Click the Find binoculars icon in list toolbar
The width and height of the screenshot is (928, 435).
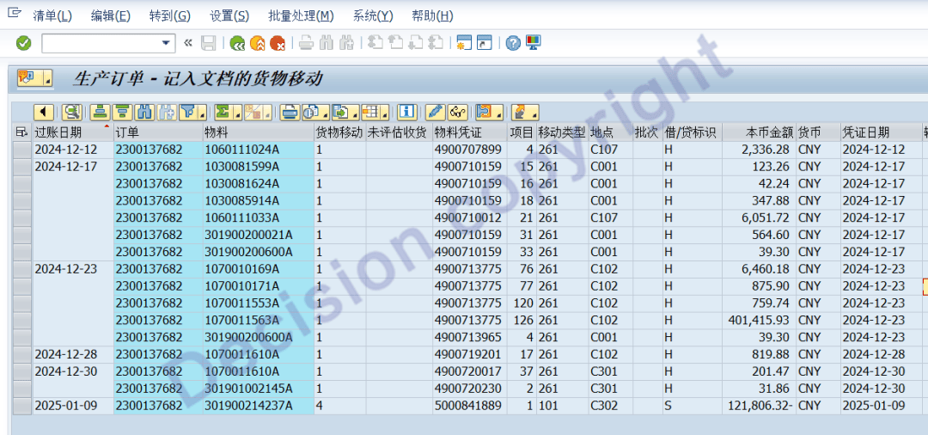144,112
